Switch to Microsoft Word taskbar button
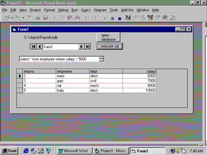207x155 pixels. 74,151
